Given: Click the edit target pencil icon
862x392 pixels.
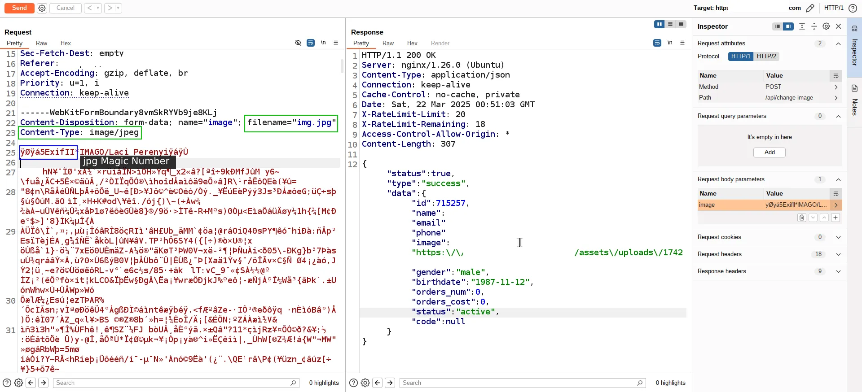Looking at the screenshot, I should (x=810, y=8).
